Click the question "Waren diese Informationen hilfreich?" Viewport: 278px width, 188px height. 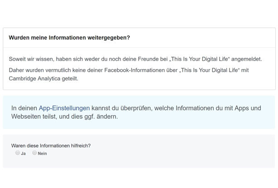click(x=51, y=146)
